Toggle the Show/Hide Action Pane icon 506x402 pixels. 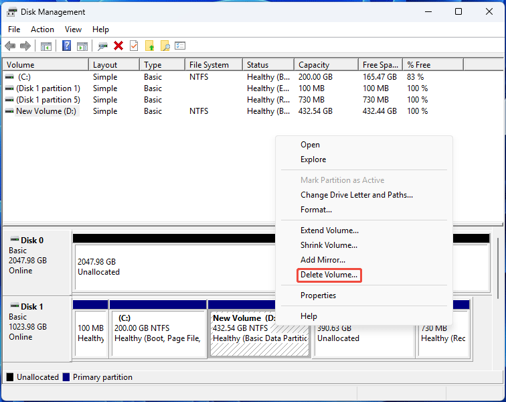pyautogui.click(x=82, y=46)
